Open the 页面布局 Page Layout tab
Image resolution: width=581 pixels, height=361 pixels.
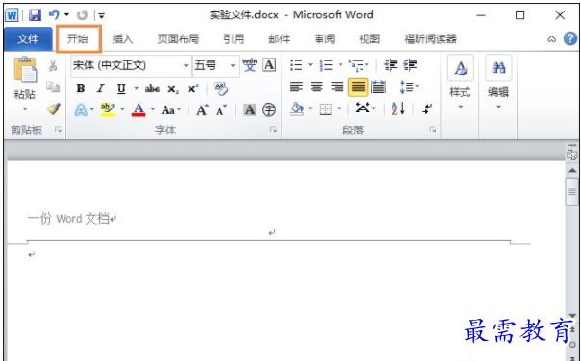(x=178, y=38)
